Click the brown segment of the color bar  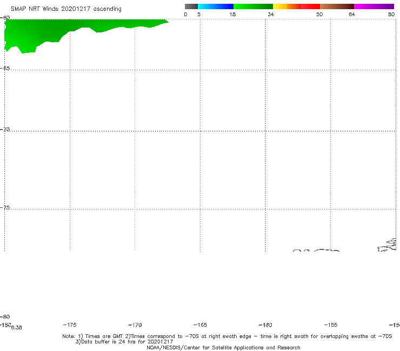[x=337, y=6]
